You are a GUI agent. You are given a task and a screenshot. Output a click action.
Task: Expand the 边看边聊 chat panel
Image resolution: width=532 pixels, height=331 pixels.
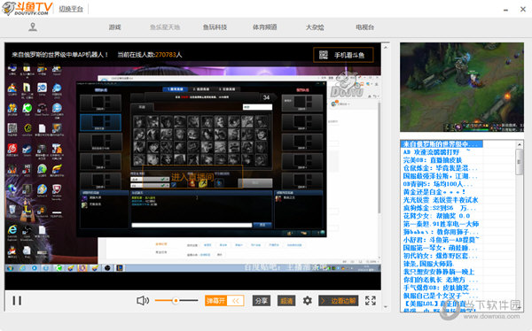point(339,301)
